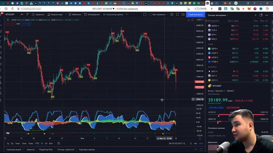The width and height of the screenshot is (273, 153).
Task: Open the Список котировок watchlist dropdown
Action: point(218,15)
